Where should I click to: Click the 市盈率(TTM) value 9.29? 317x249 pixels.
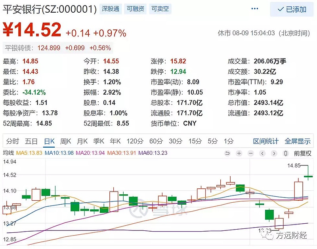click(277, 82)
